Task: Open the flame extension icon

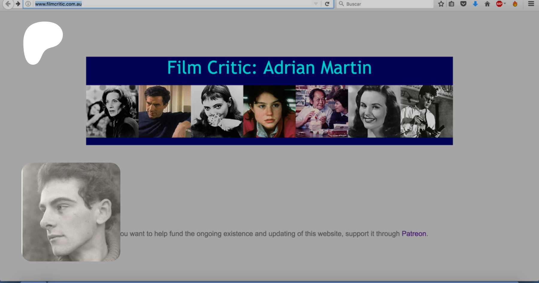Action: point(515,4)
